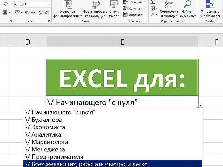
Task: Click the Вставить cells button
Action: click(133, 2)
